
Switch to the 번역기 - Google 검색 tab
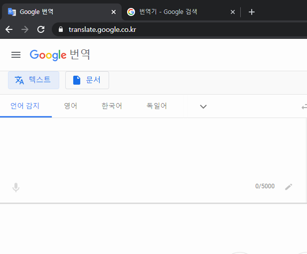[x=180, y=12]
